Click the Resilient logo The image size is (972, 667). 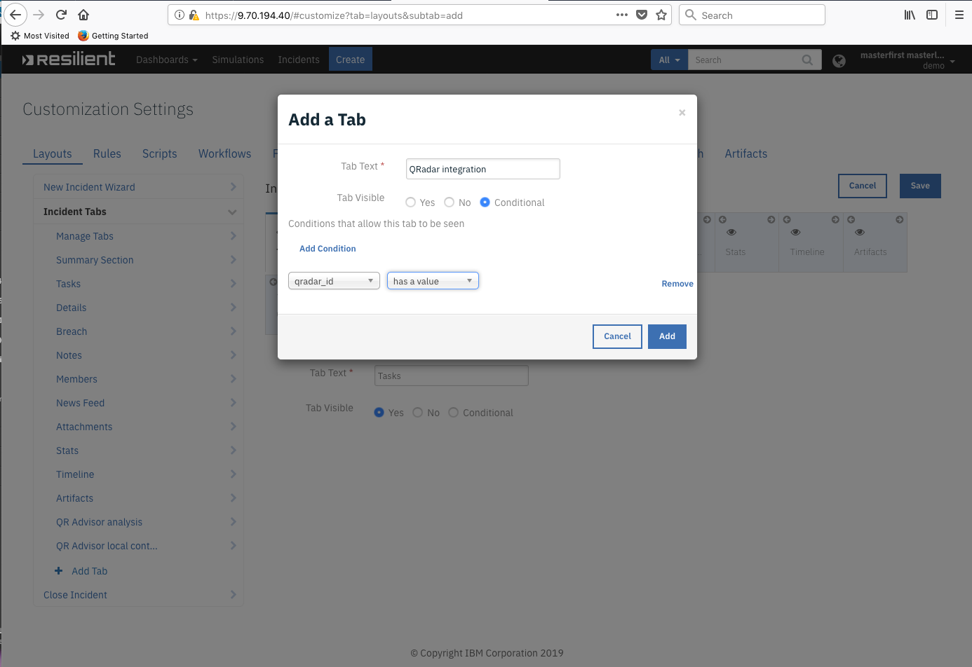coord(69,60)
